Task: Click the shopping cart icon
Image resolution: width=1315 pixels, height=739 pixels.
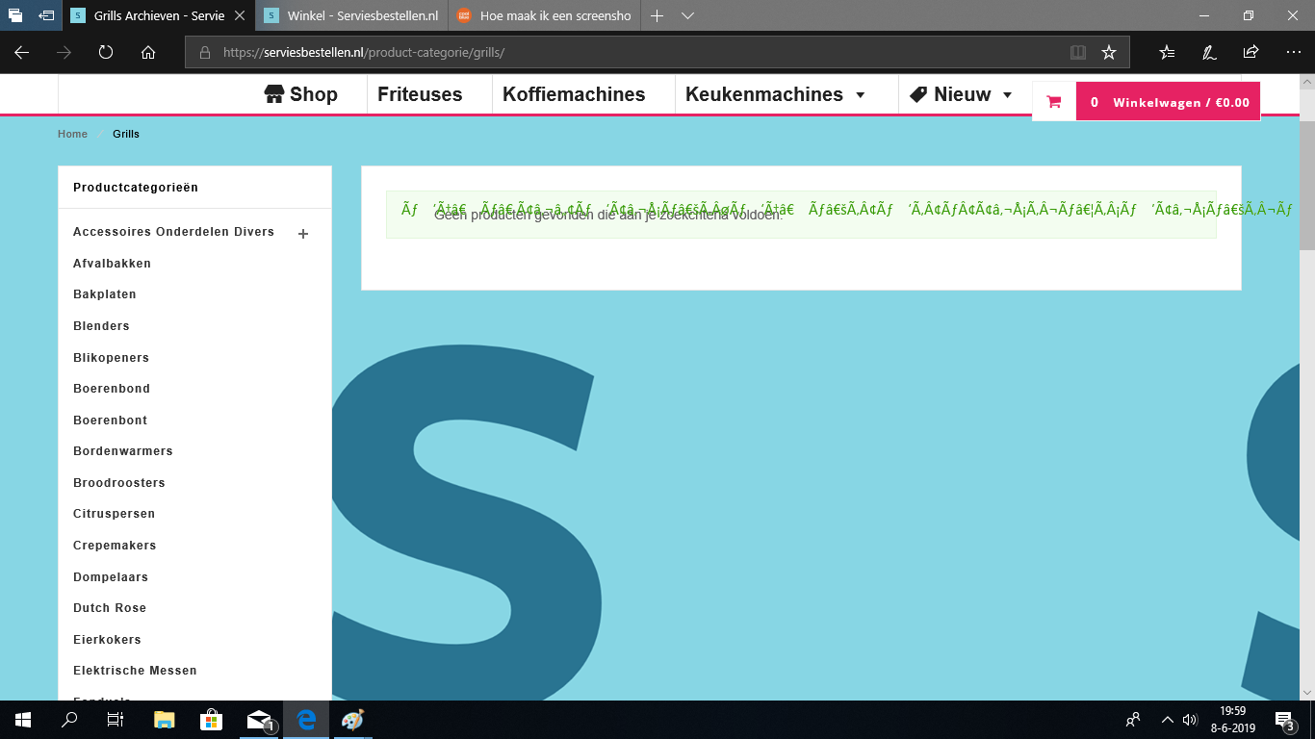Action: pos(1054,102)
